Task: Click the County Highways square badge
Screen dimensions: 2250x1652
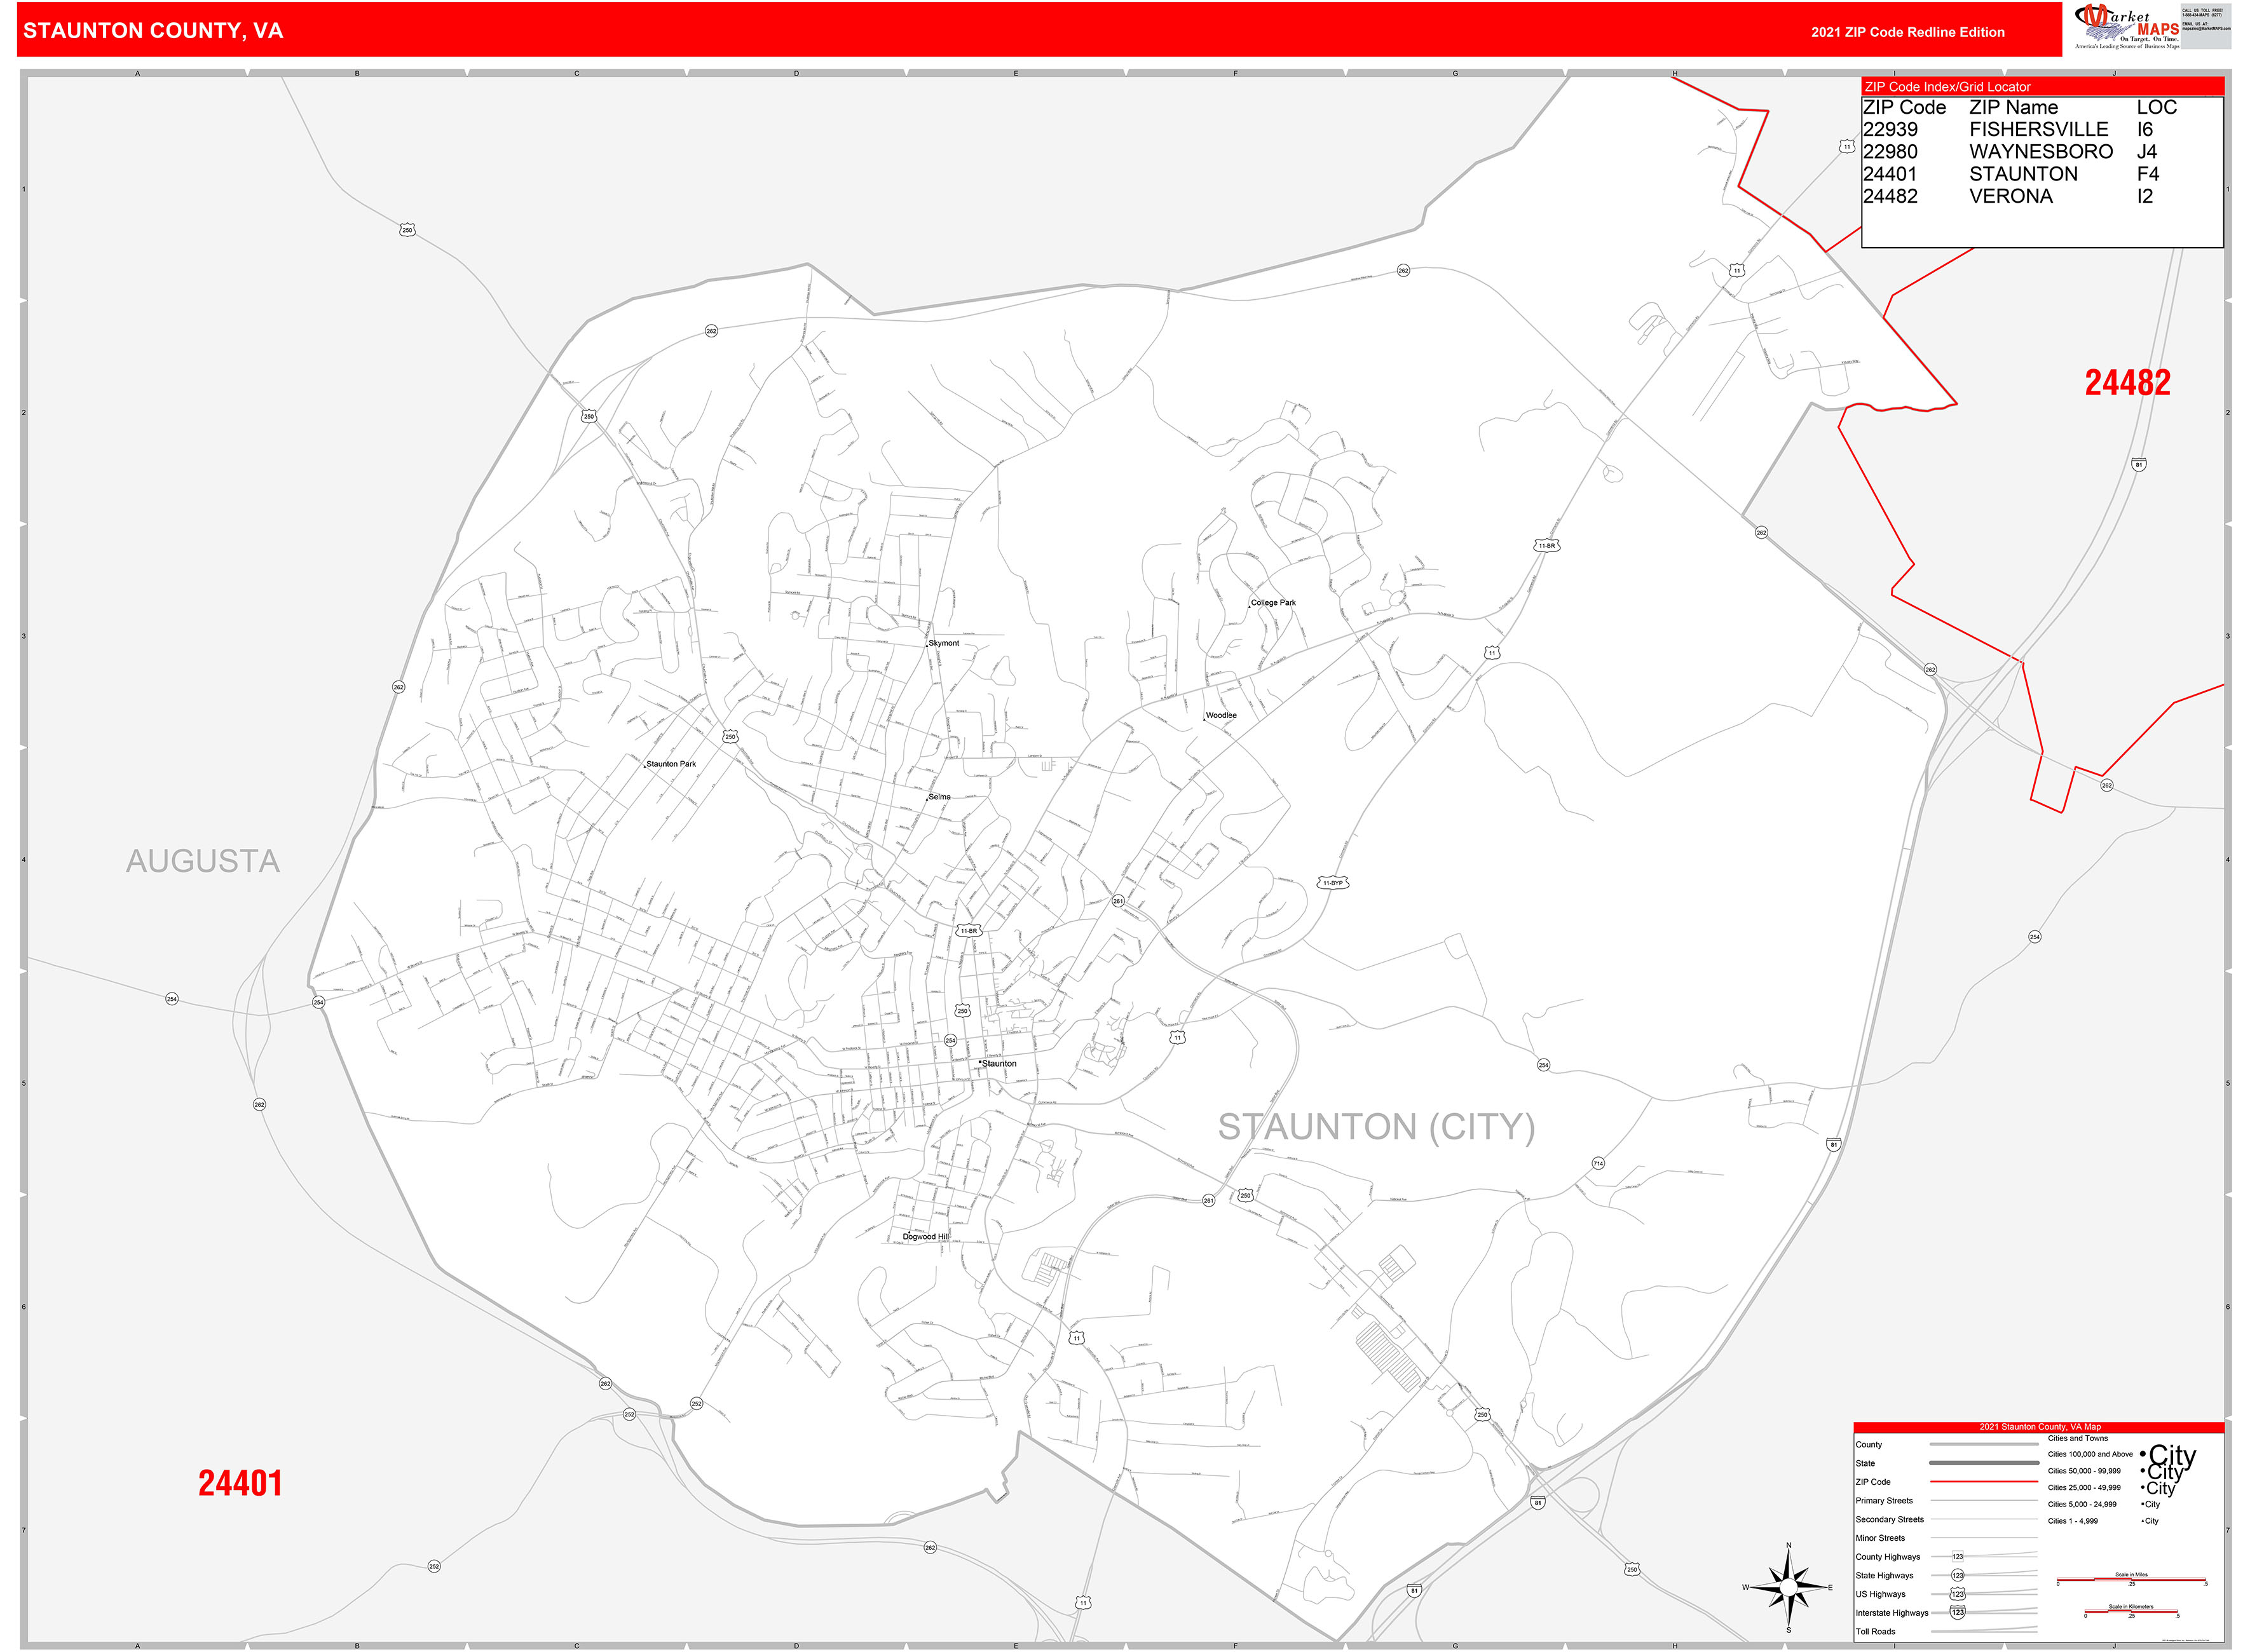Action: (1958, 1556)
